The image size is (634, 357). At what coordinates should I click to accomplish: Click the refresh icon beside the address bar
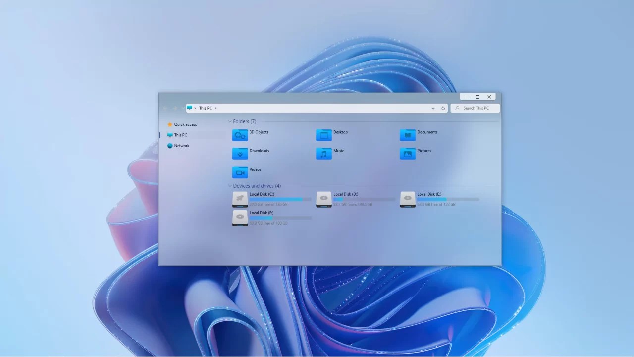[443, 108]
